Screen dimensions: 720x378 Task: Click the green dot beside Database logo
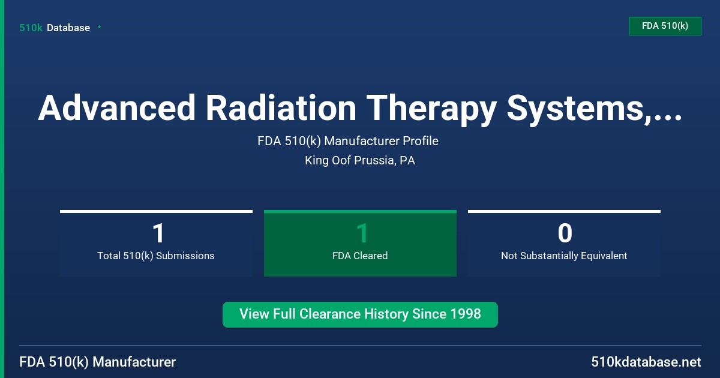coord(99,27)
